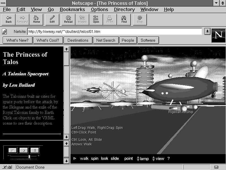226x170 pixels.
Task: Open the mail envelope icon in status bar
Action: (x=216, y=167)
